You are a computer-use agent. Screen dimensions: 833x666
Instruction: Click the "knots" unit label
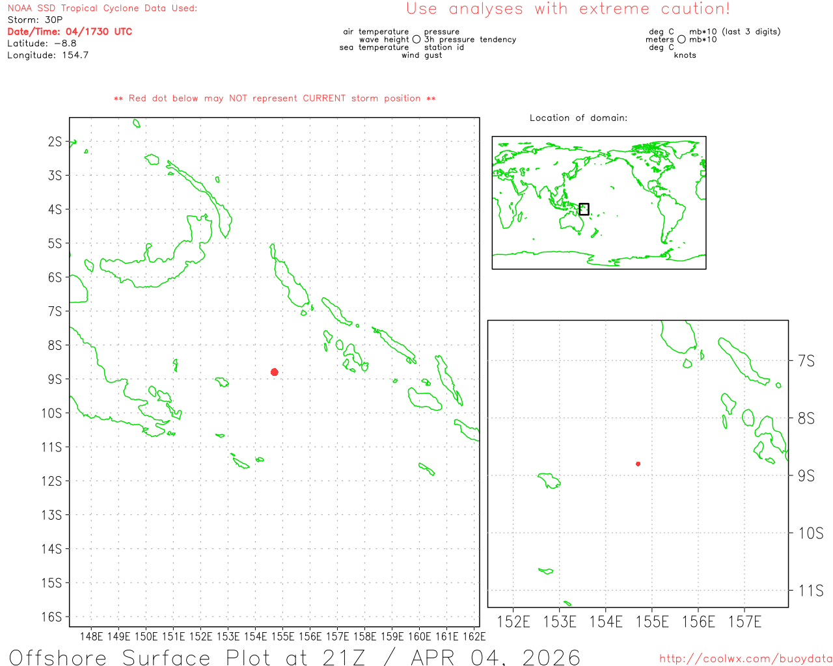click(685, 55)
